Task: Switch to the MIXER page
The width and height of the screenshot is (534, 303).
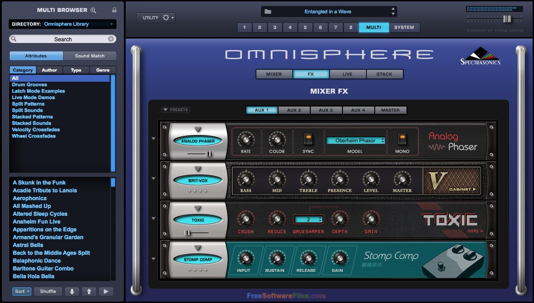Action: coord(274,74)
